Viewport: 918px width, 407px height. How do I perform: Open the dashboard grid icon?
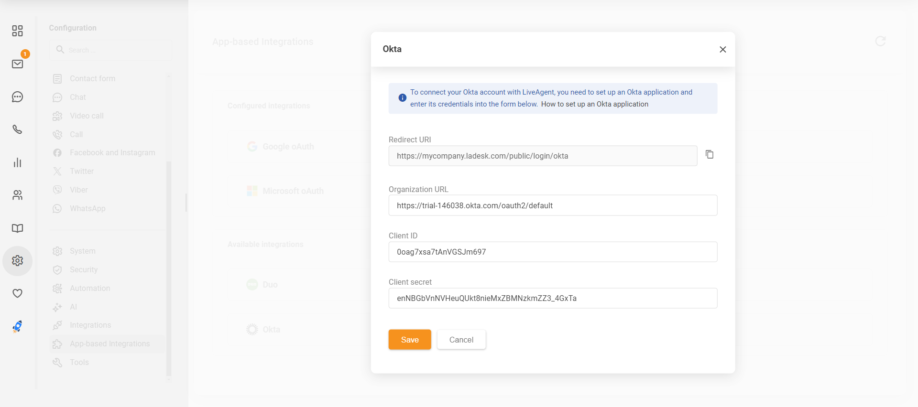pos(18,31)
